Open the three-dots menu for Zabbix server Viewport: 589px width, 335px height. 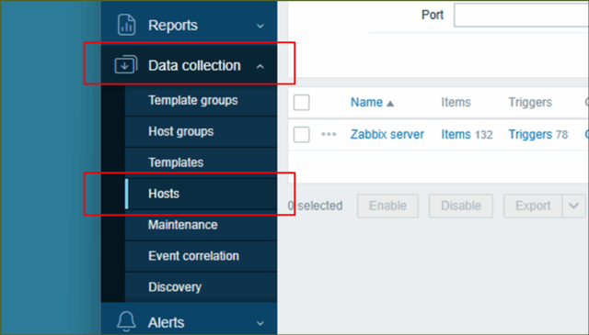click(x=329, y=134)
